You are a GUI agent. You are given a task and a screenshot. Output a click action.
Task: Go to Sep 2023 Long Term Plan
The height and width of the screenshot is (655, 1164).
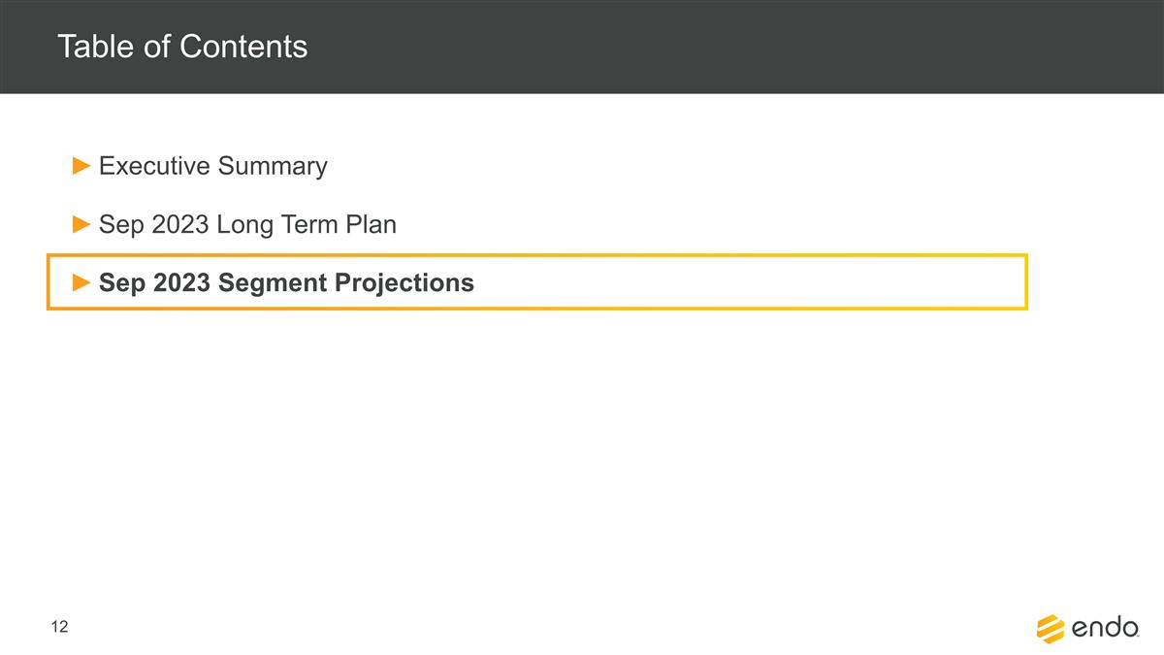click(247, 225)
